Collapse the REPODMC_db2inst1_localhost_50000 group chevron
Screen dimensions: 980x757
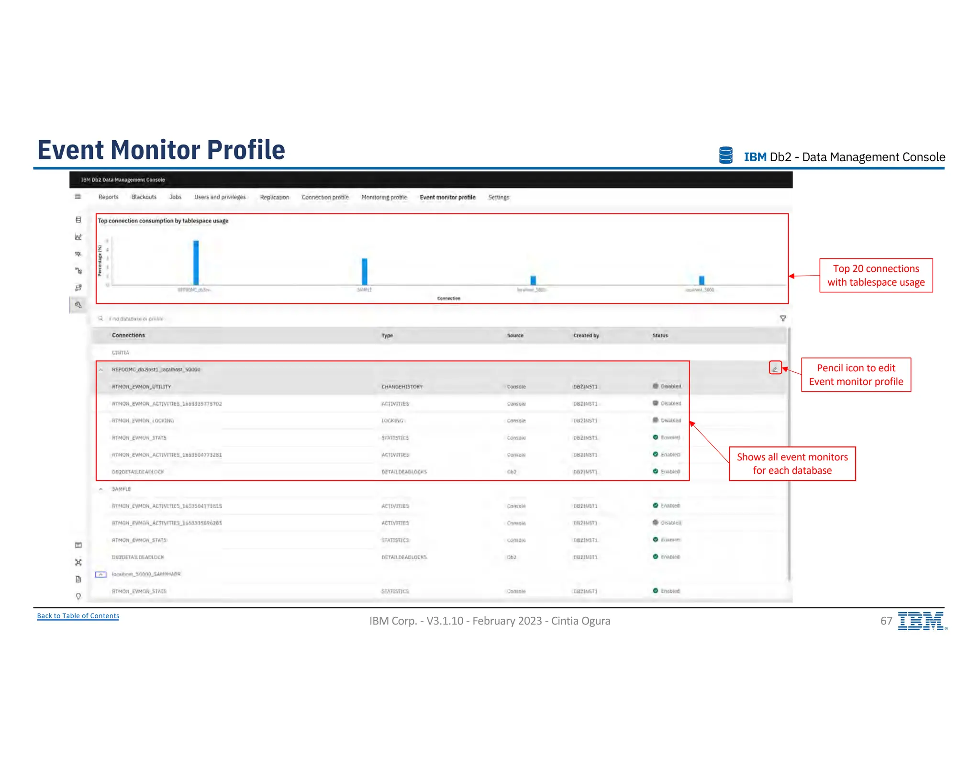coord(101,369)
